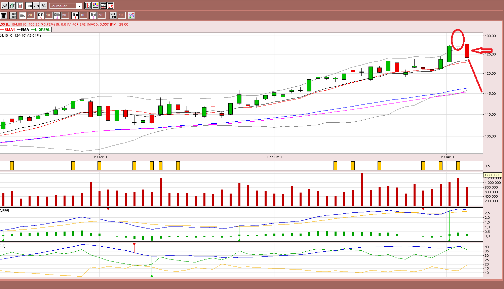Edit the EMA 2 period field

point(65,15)
